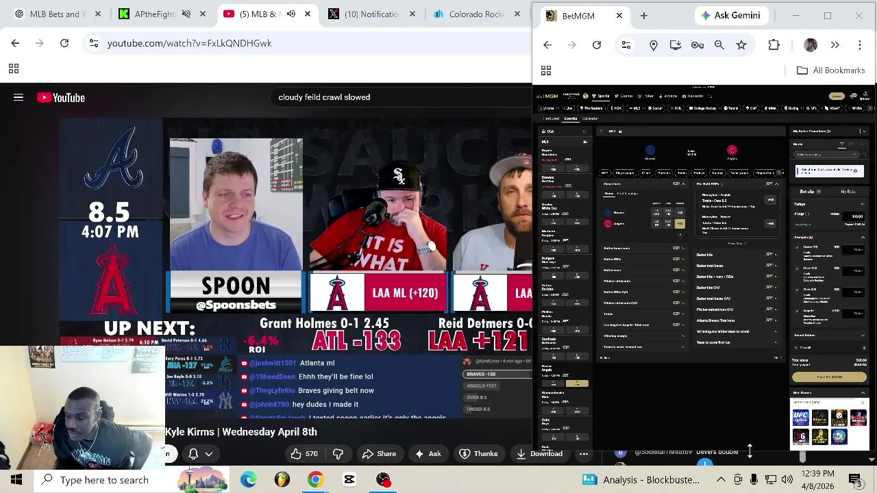Collapse the Game lines market
Screen dimensions: 877x493
pos(684,184)
